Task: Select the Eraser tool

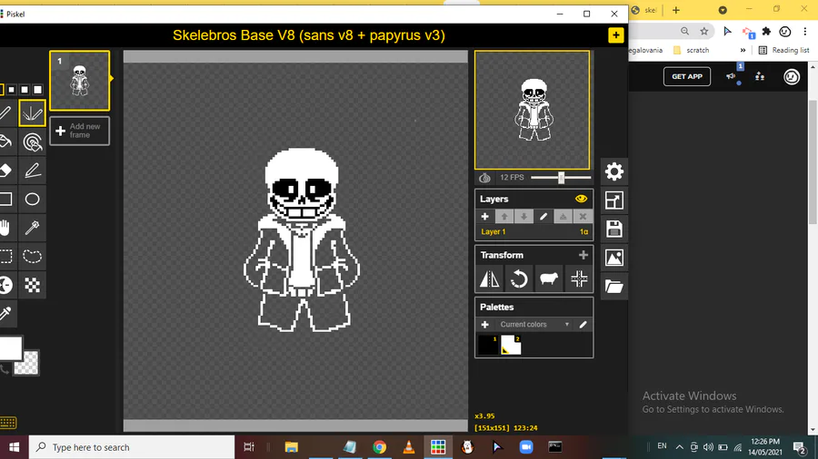Action: coord(5,171)
